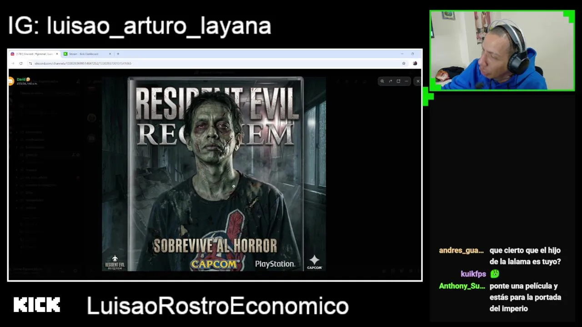Open the browser profile avatar icon

(x=415, y=63)
